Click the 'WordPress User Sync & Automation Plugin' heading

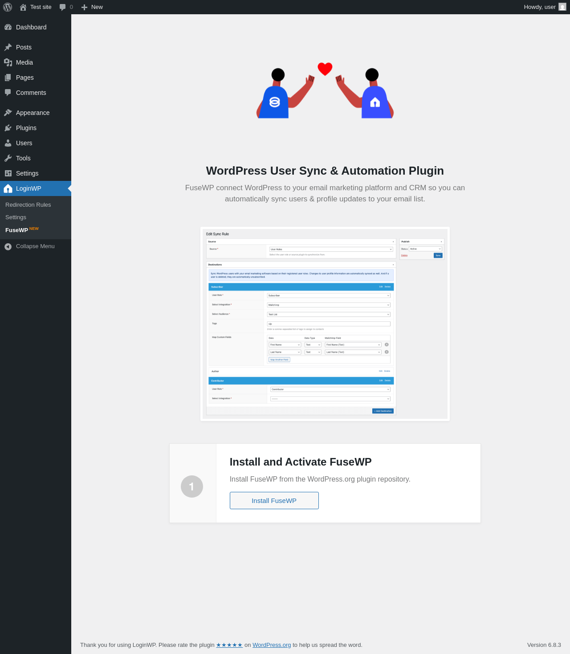click(325, 171)
